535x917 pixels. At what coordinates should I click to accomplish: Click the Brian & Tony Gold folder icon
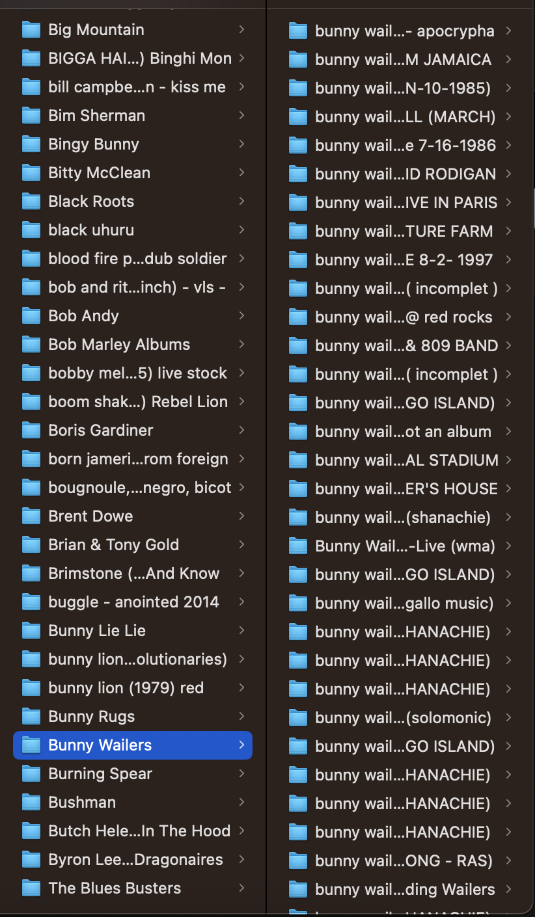pyautogui.click(x=31, y=545)
